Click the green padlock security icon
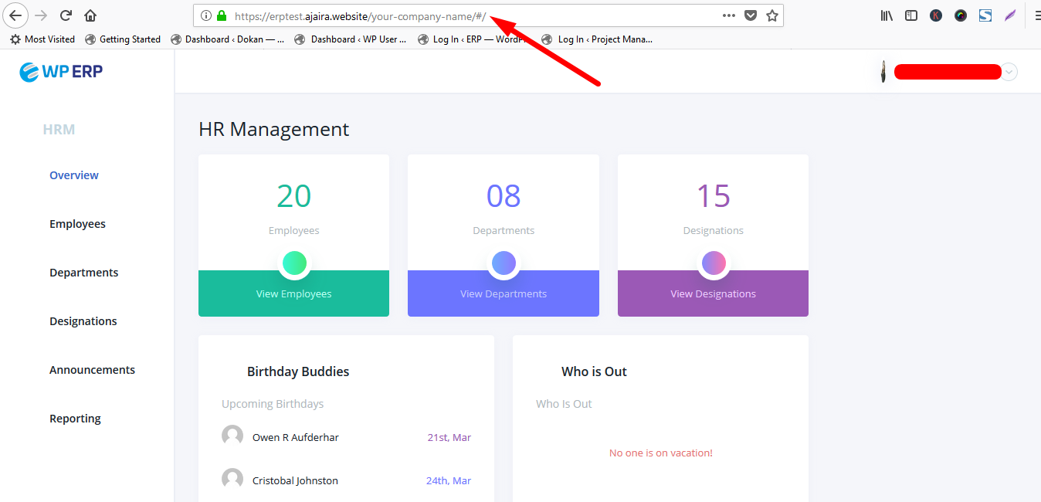The image size is (1041, 502). coord(222,15)
